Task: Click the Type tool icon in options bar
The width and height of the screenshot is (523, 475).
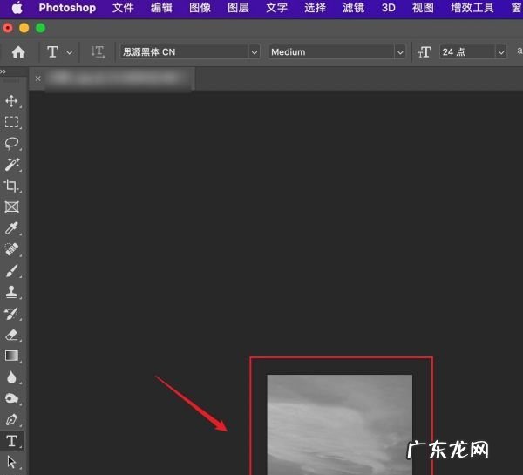Action: 52,52
